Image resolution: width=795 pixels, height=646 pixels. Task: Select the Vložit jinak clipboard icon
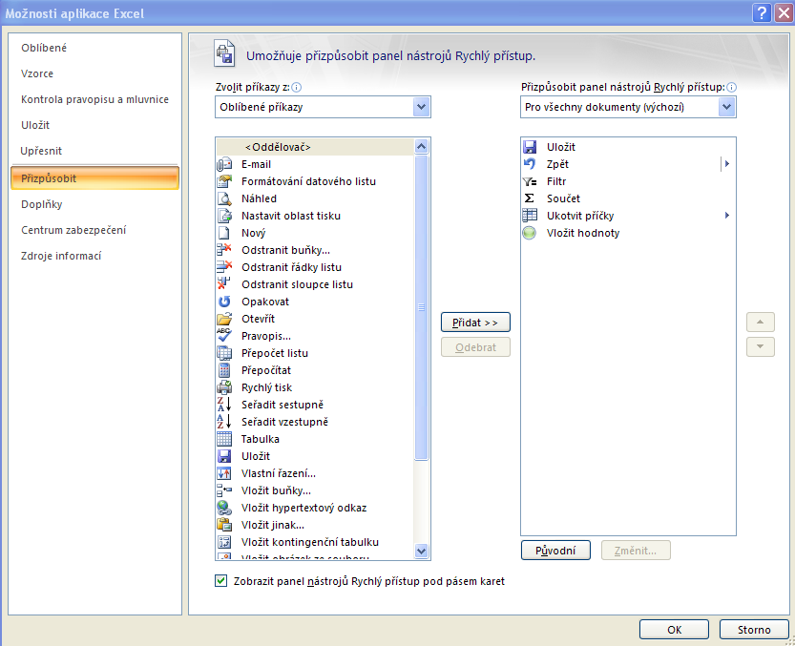224,526
